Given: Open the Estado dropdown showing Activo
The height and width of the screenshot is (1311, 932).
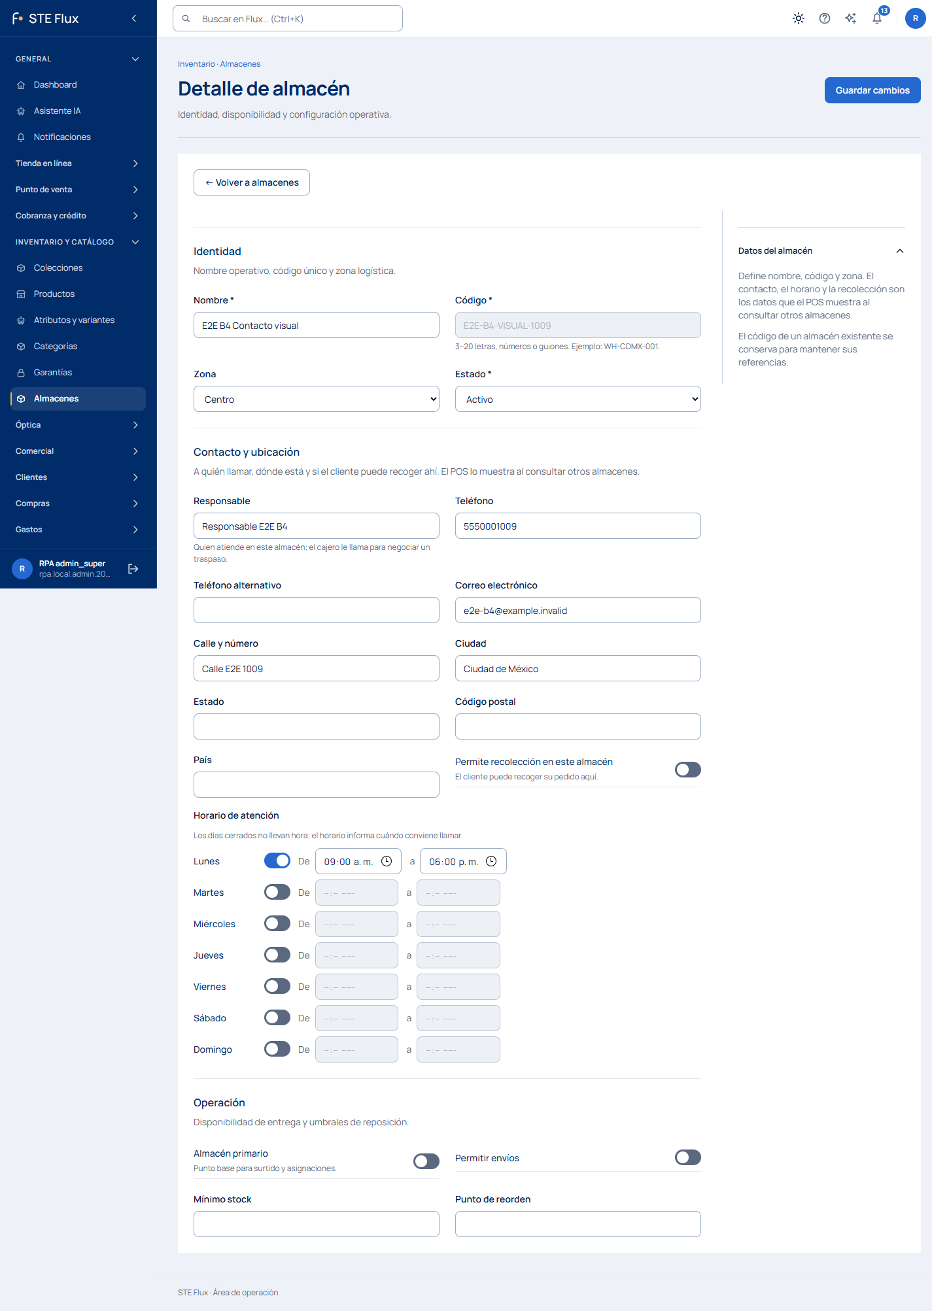Looking at the screenshot, I should point(578,399).
